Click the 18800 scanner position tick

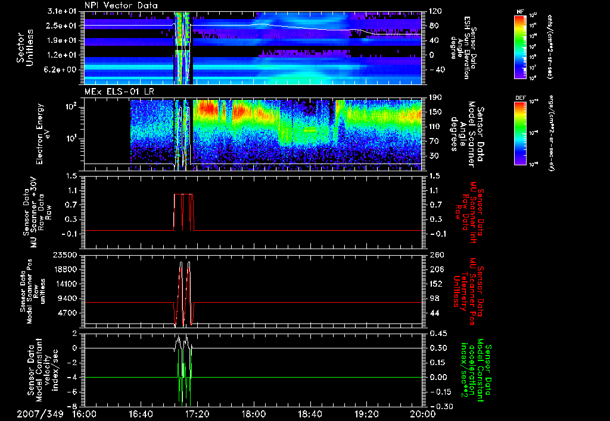coord(66,269)
